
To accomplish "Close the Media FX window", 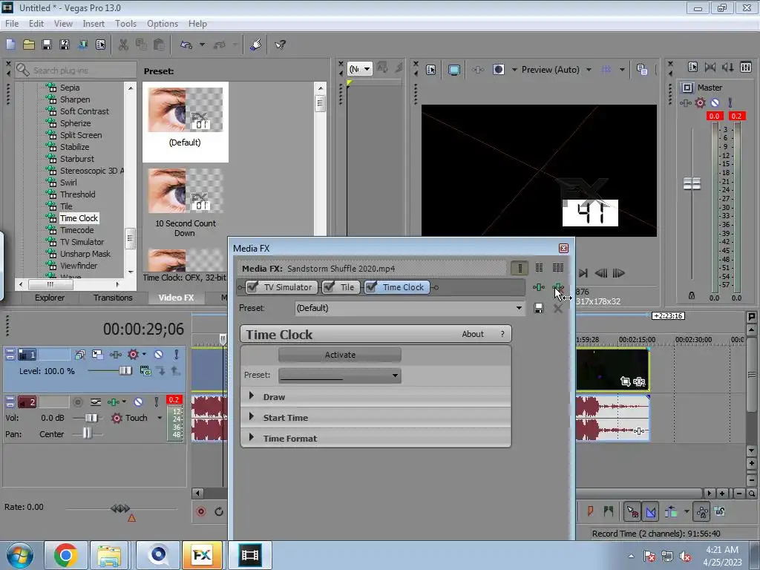I will [x=563, y=248].
